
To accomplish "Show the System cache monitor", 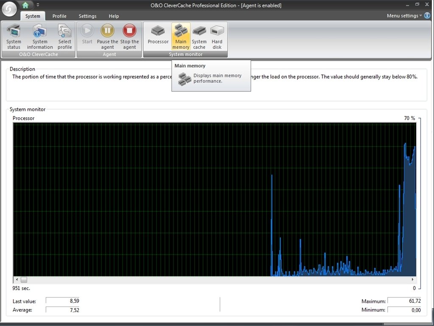I will pyautogui.click(x=199, y=37).
